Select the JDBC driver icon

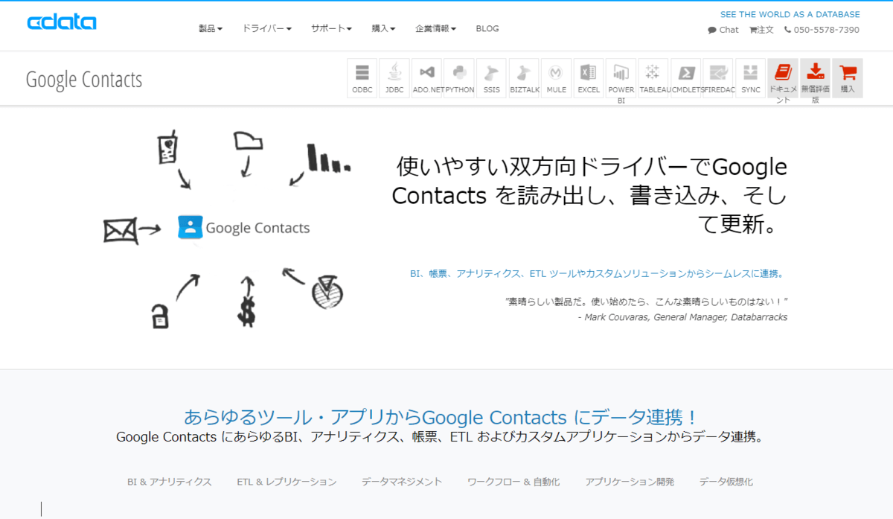coord(394,78)
